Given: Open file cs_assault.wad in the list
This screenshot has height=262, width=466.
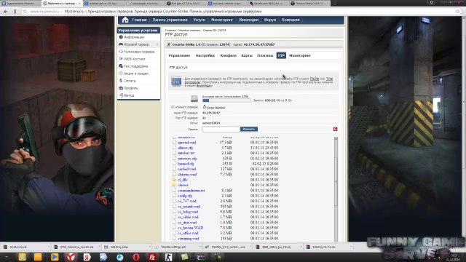Looking at the screenshot, I should 189,207.
